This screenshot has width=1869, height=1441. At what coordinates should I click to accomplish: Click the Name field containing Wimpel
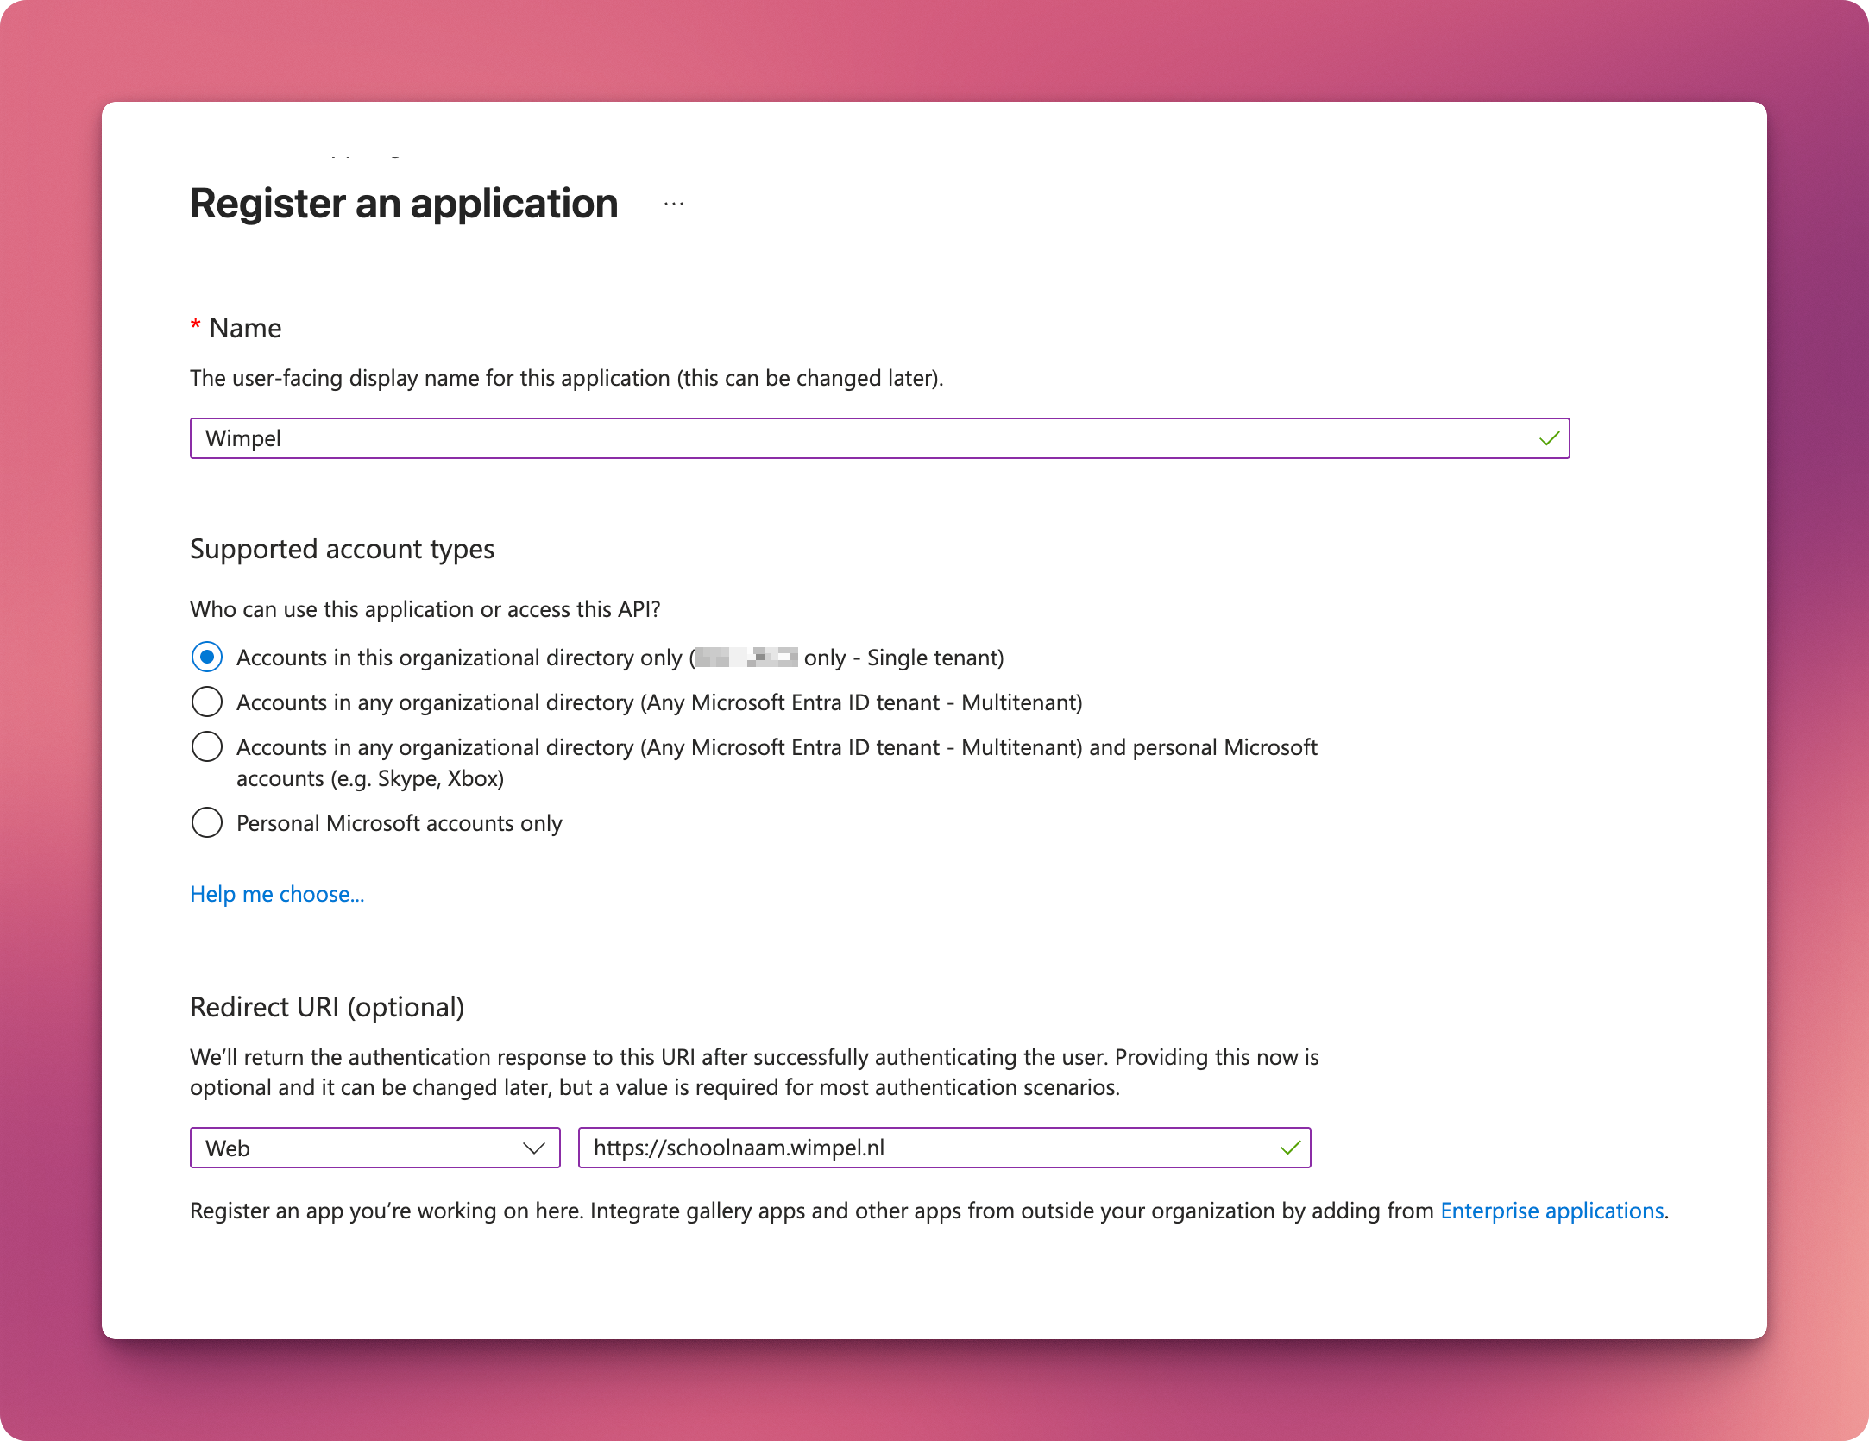click(x=863, y=438)
